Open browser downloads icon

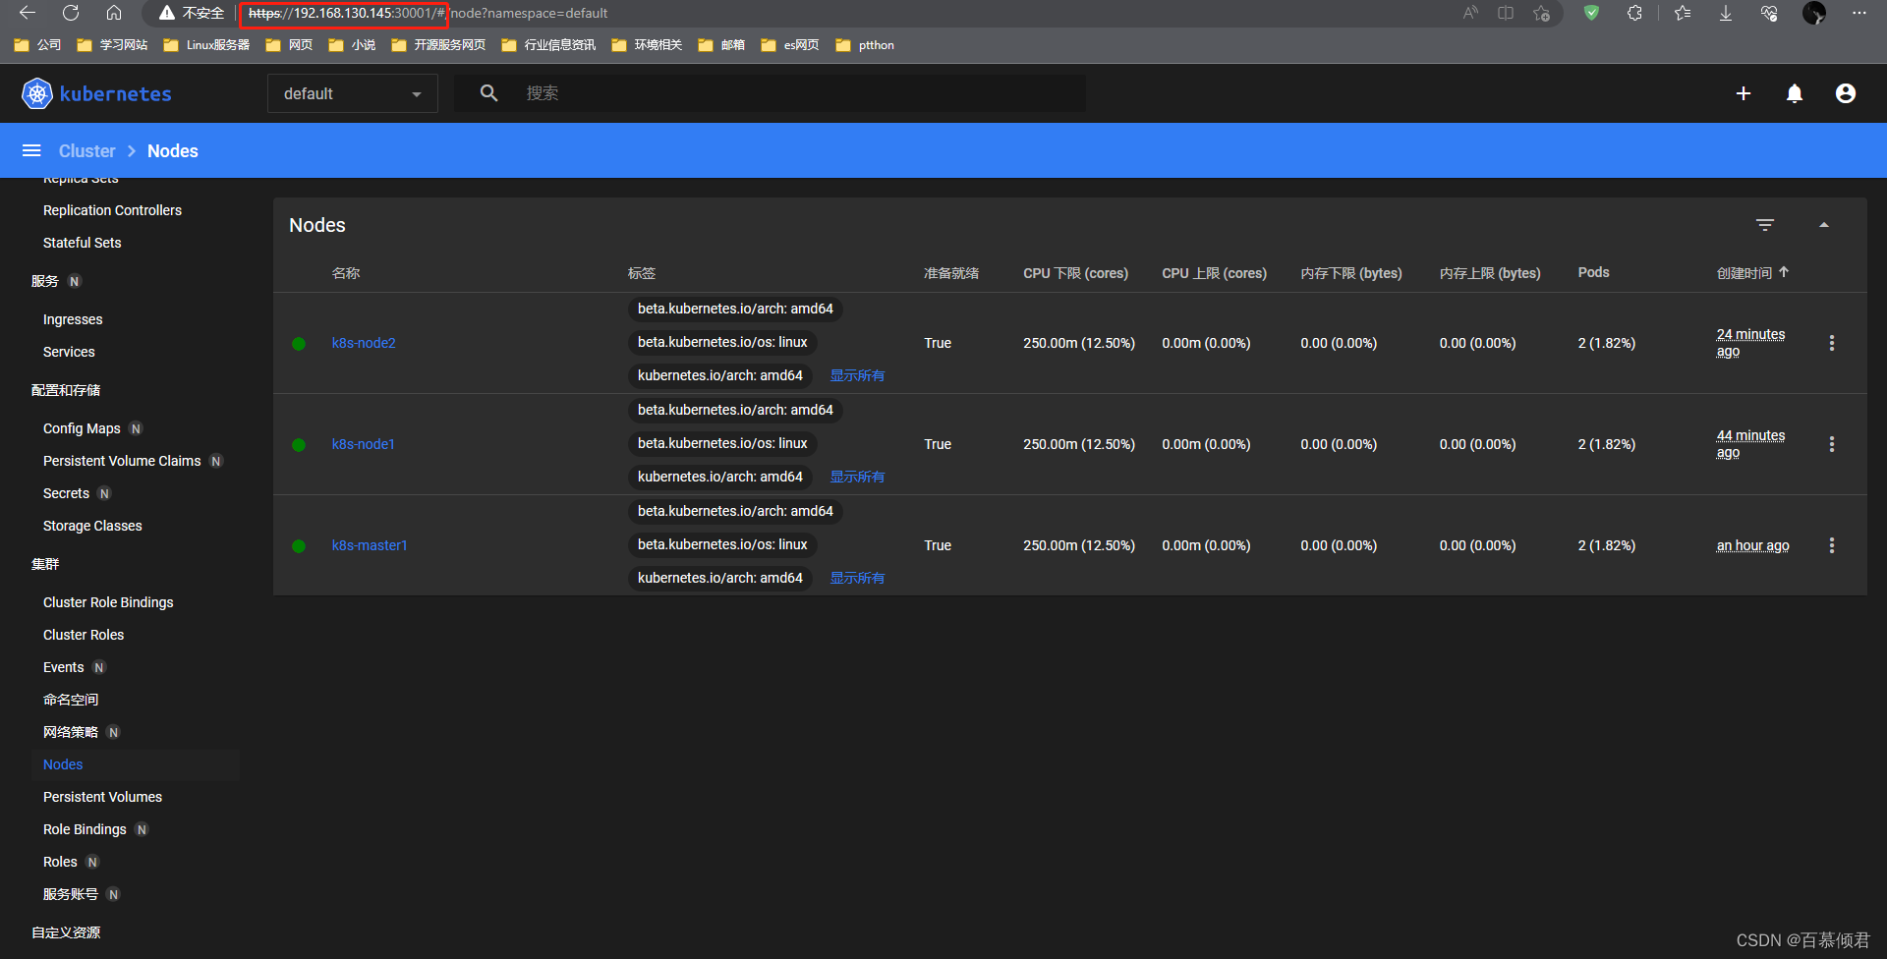pyautogui.click(x=1726, y=13)
